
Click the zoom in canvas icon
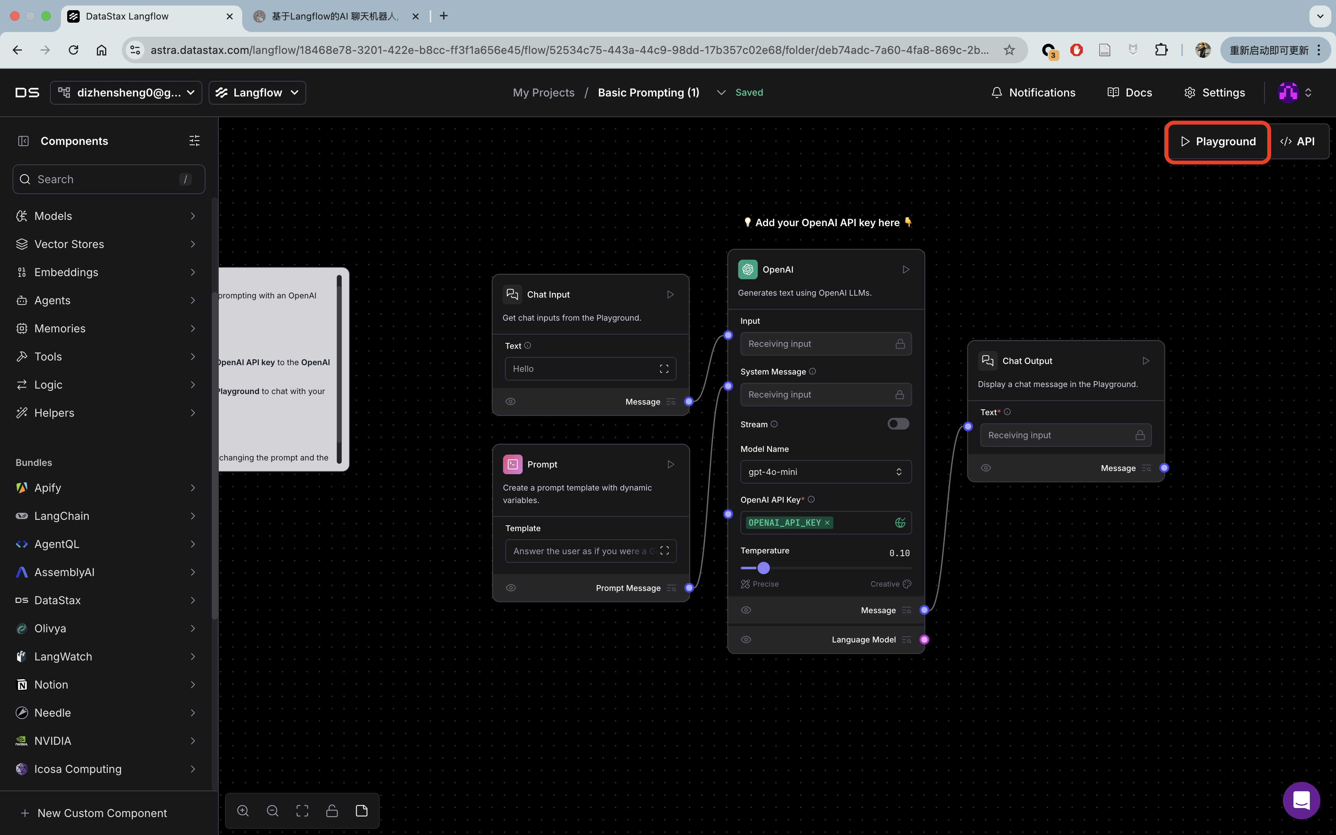243,811
